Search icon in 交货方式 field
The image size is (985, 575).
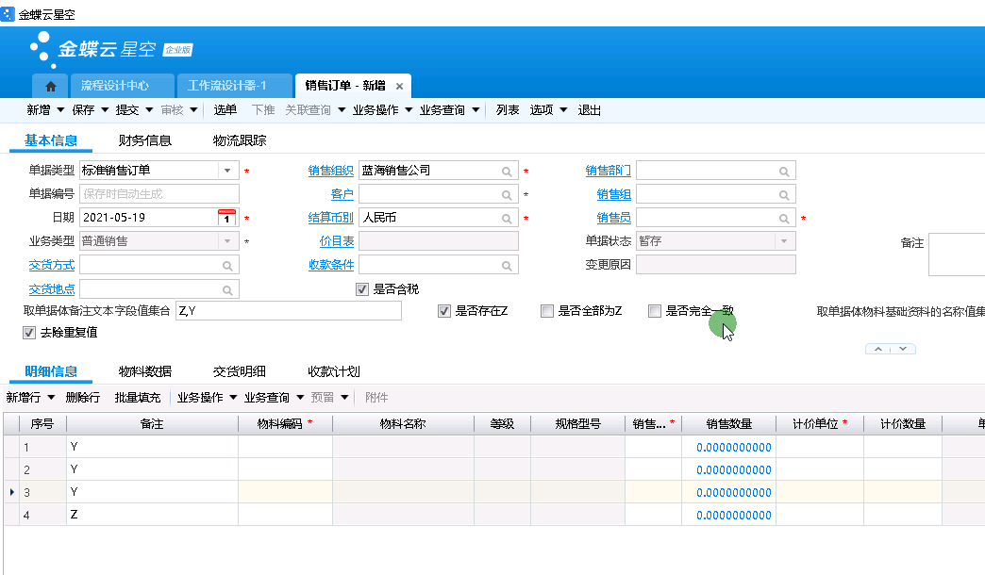(227, 266)
